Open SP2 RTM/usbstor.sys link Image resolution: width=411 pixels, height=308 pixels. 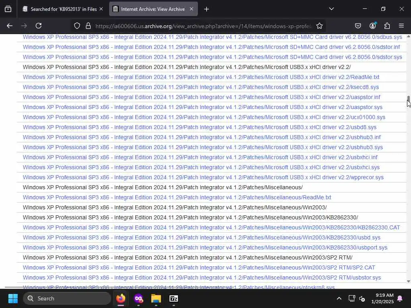pos(202,278)
